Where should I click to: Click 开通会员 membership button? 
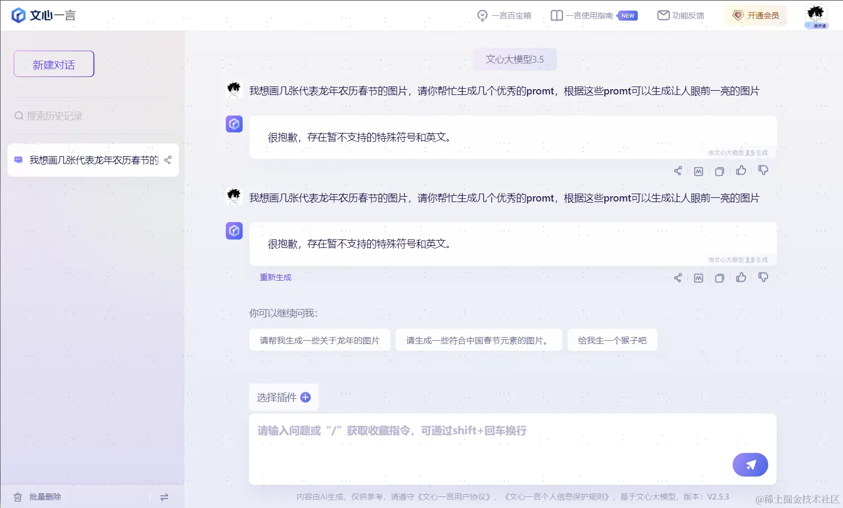[755, 15]
